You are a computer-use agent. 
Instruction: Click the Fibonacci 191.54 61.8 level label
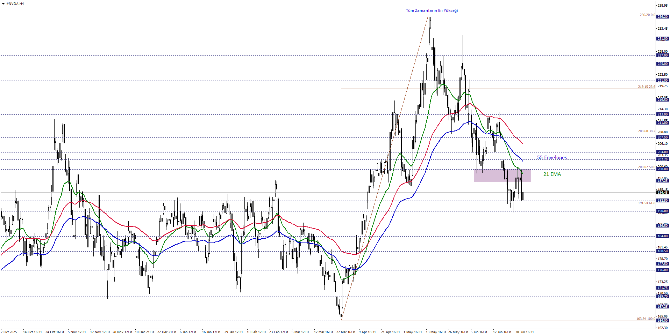tap(647, 203)
